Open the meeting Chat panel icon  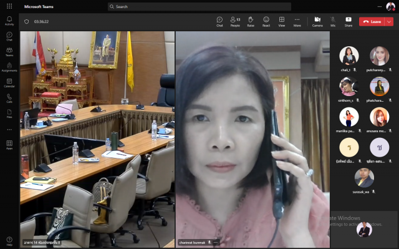(219, 22)
